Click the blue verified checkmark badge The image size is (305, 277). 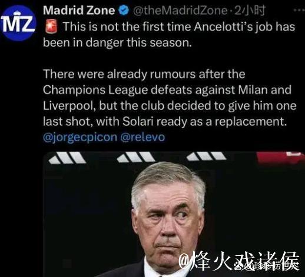tap(124, 11)
